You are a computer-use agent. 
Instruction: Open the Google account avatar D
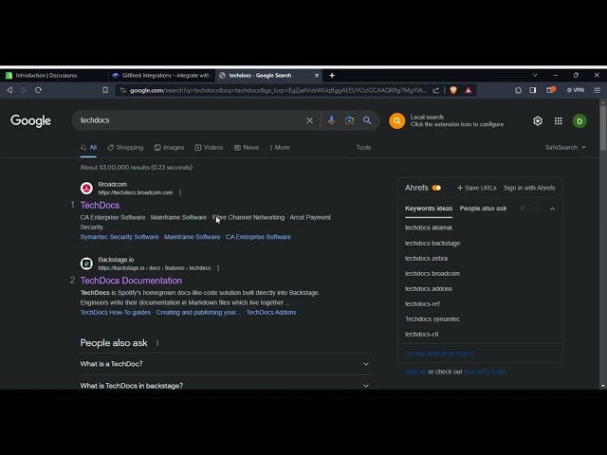579,121
